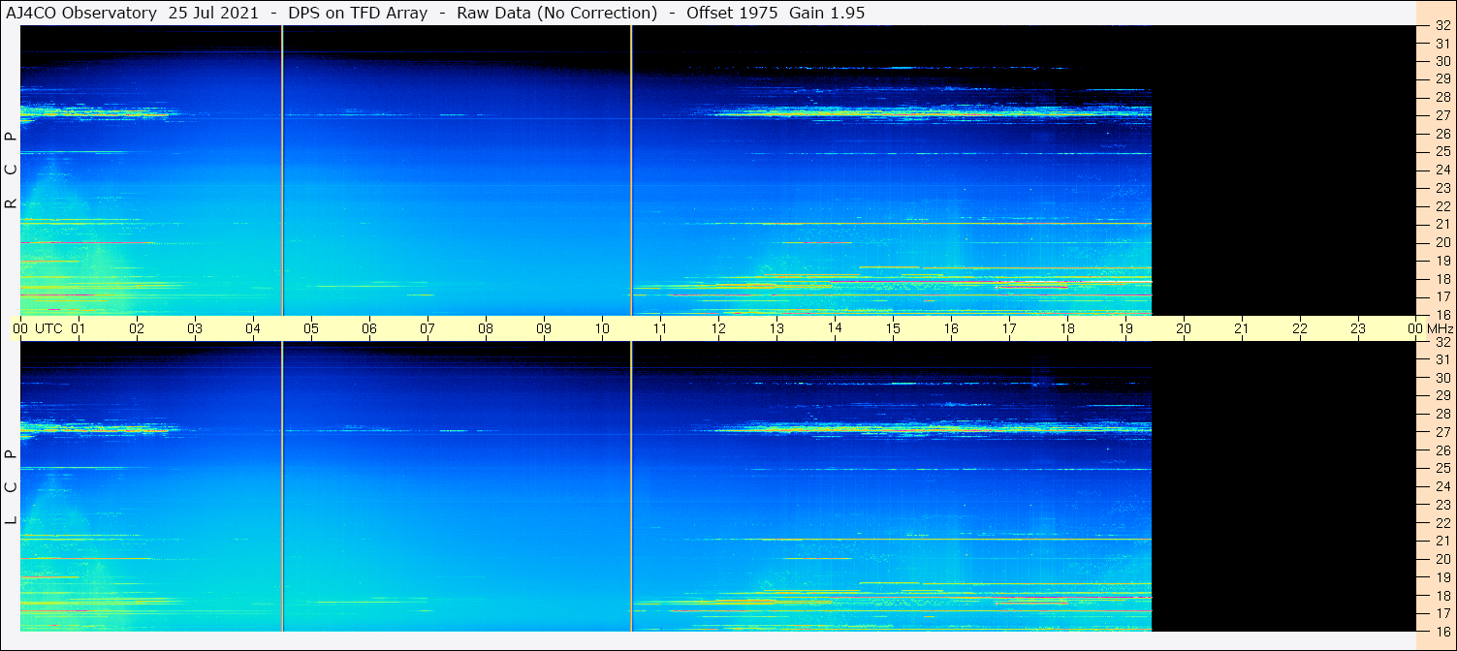1457x651 pixels.
Task: Click pink marker near 04:30 in RCP spectrogram
Action: 282,170
